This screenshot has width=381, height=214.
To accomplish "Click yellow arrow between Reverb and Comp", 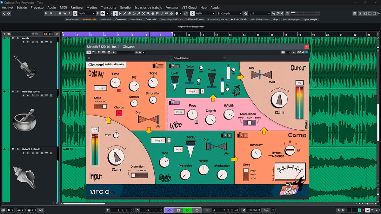I will 234,159.
